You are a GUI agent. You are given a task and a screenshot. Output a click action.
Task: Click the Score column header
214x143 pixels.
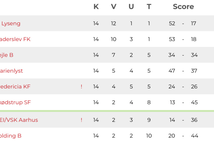pyautogui.click(x=183, y=7)
